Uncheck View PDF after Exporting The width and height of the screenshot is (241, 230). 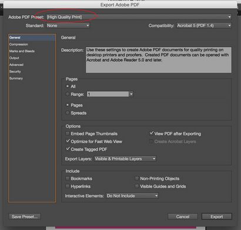(151, 134)
